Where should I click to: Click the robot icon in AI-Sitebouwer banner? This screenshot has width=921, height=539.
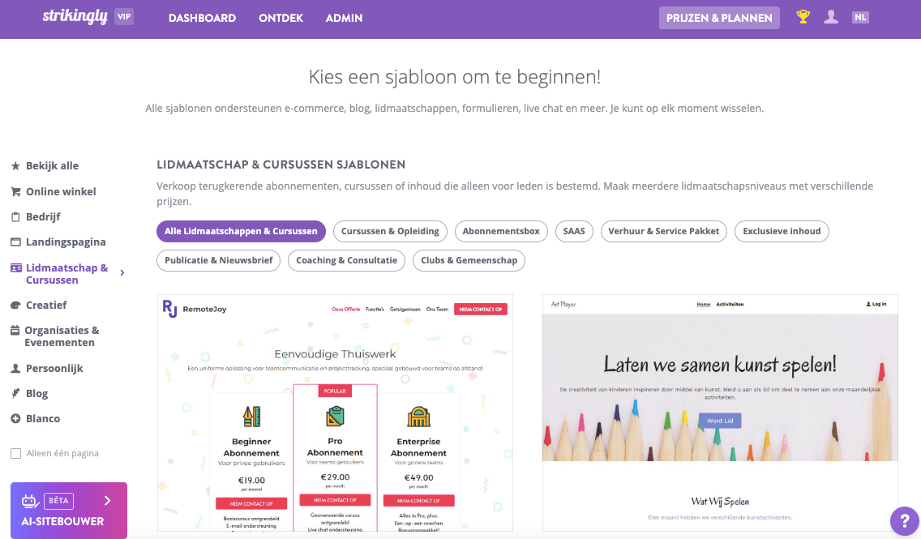coord(29,501)
